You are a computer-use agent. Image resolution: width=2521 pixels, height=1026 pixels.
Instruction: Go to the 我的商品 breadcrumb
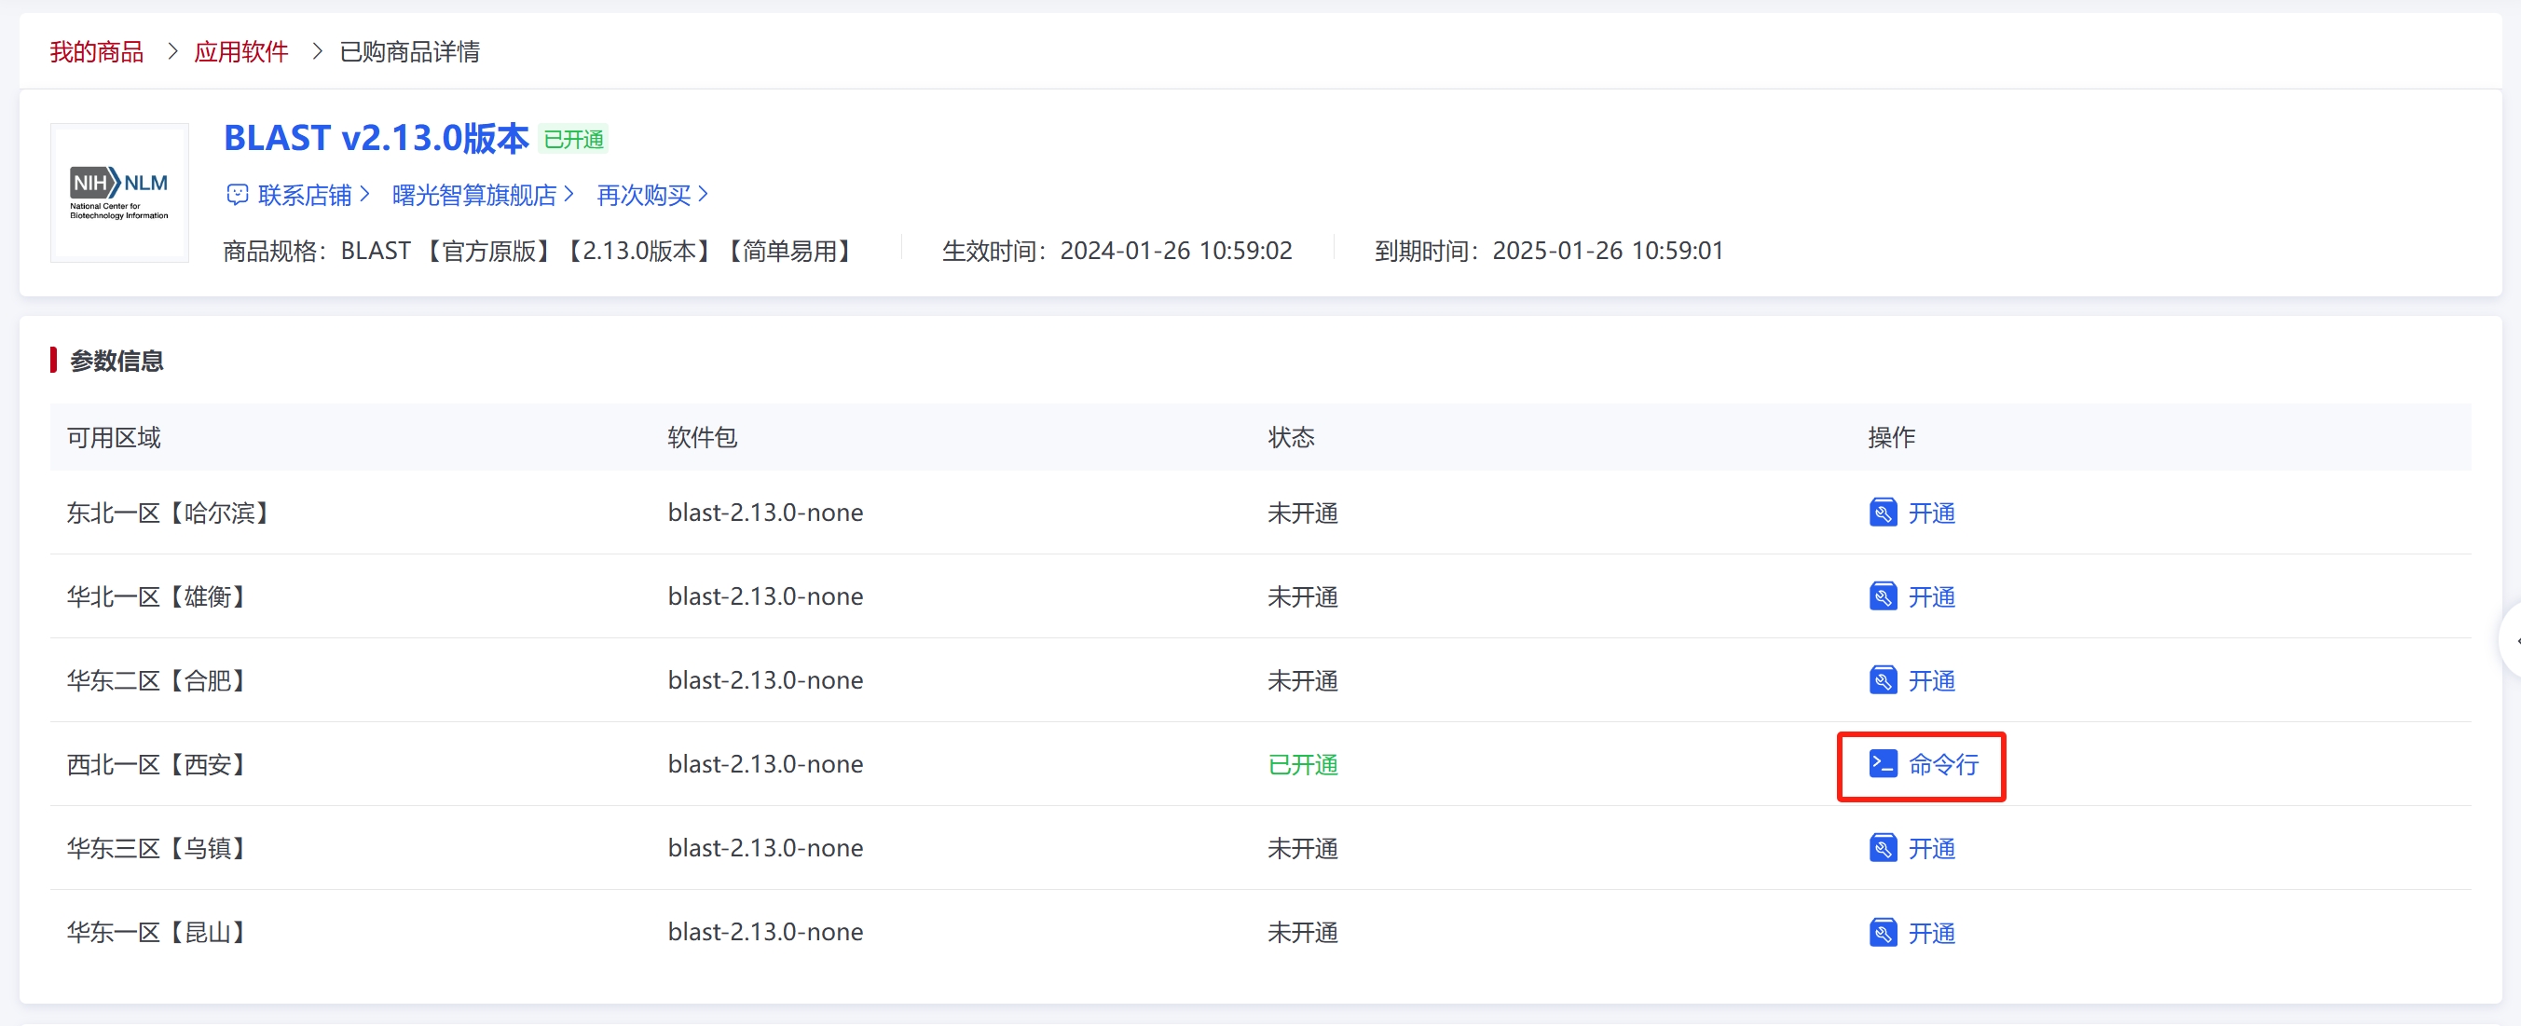coord(96,52)
